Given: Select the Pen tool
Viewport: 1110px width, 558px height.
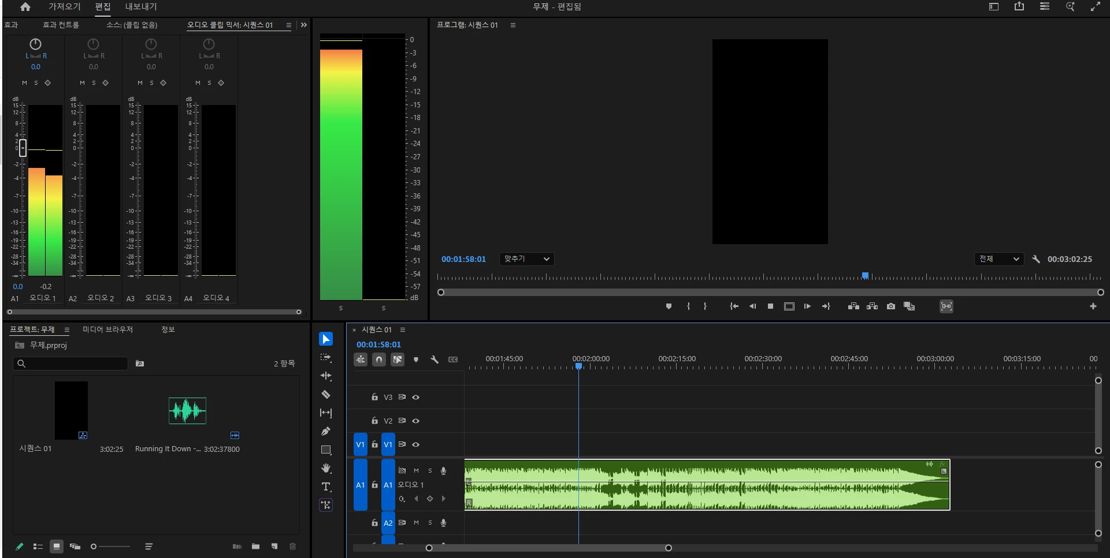Looking at the screenshot, I should 326,431.
